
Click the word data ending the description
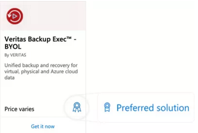click(x=9, y=78)
